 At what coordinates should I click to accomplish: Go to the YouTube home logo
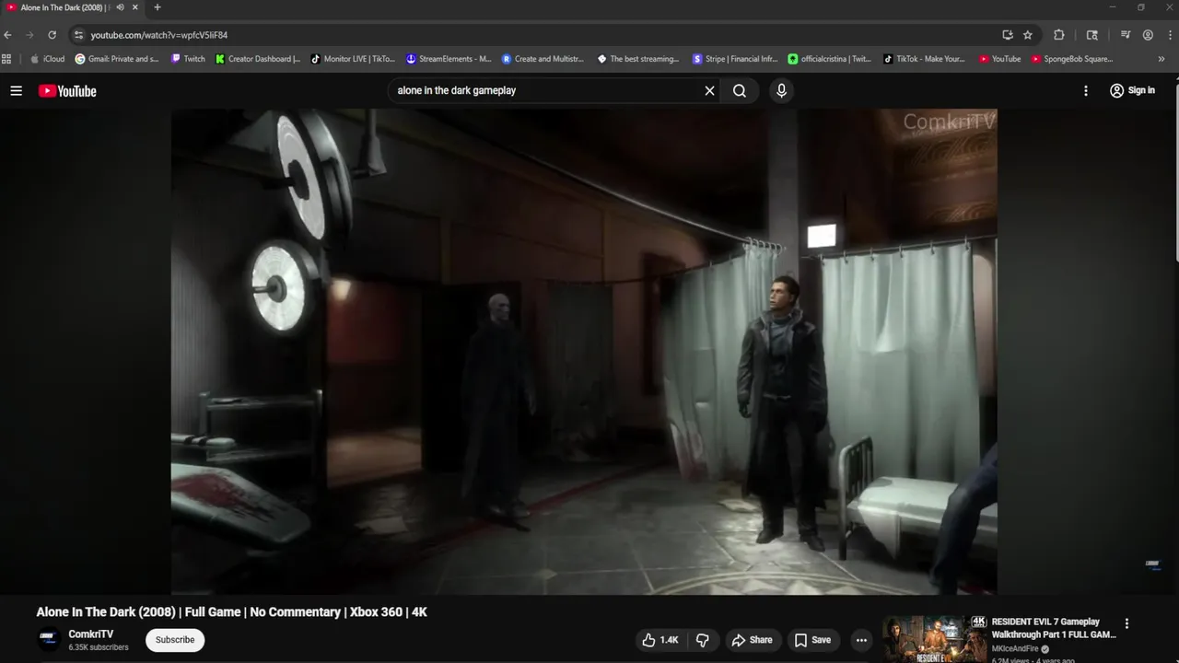[67, 90]
